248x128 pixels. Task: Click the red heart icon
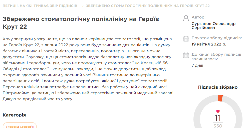tap(218, 111)
